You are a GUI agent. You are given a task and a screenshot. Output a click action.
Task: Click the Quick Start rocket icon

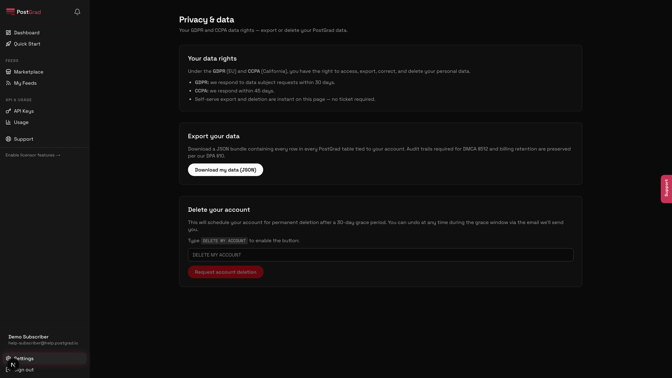click(8, 44)
